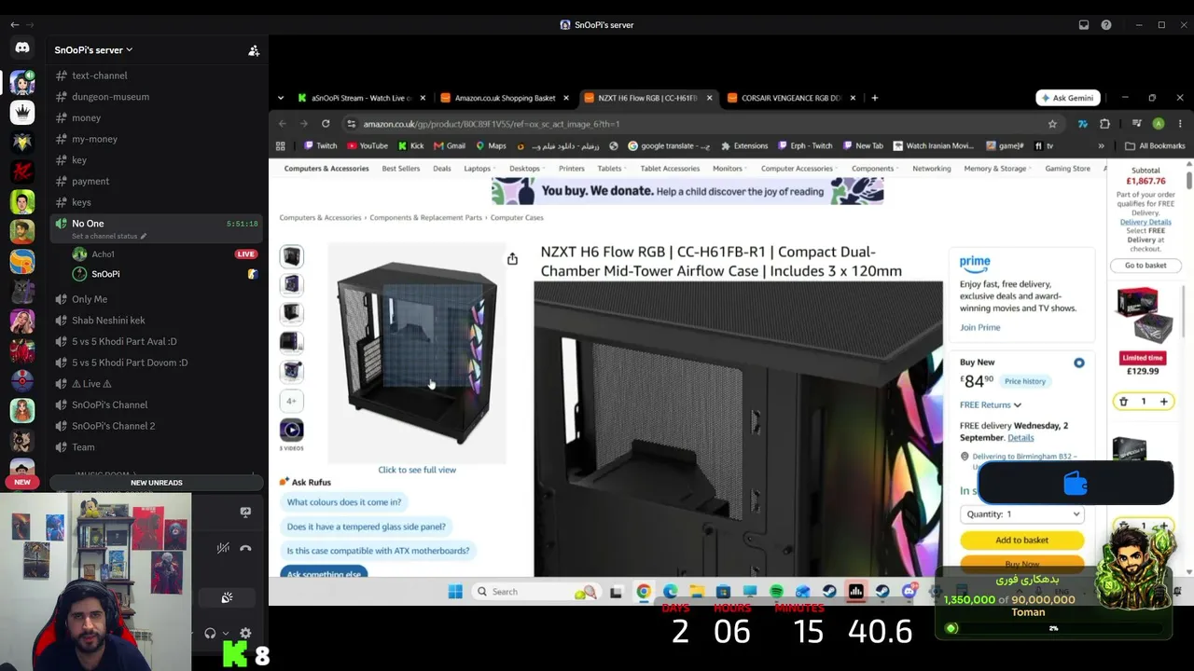Open the Windows Start menu on the taskbar
Screen dimensions: 1194x671
point(455,592)
